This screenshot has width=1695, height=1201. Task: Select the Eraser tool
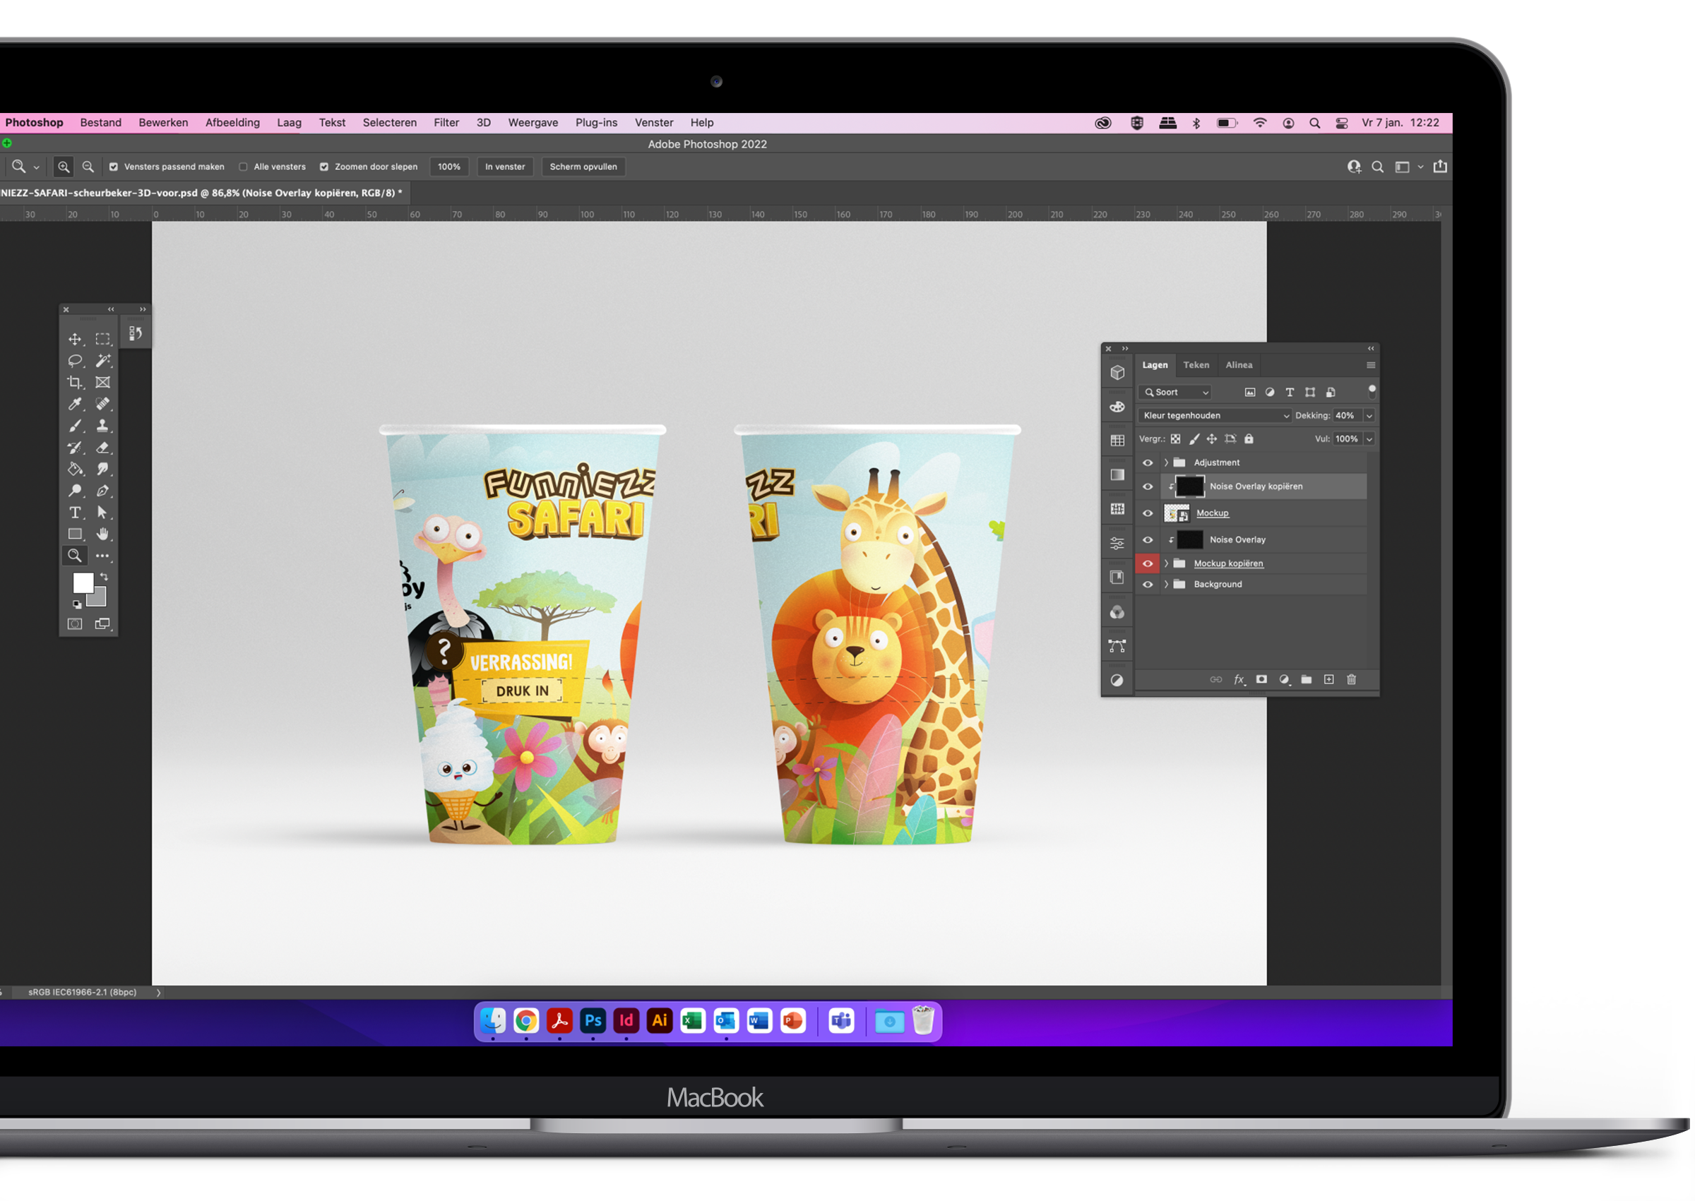point(103,448)
